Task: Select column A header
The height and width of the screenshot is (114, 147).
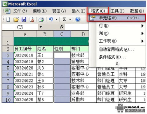Action: (25, 34)
